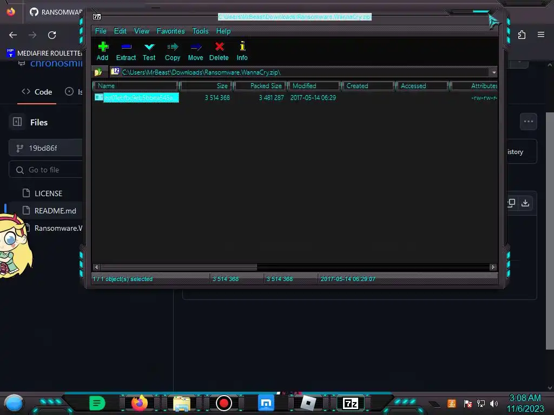The width and height of the screenshot is (554, 415).
Task: Open the red record app in taskbar
Action: (x=223, y=403)
